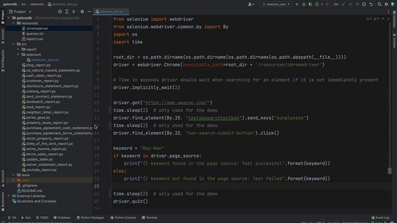Toggle the Project tool window stripe button

click(2, 17)
